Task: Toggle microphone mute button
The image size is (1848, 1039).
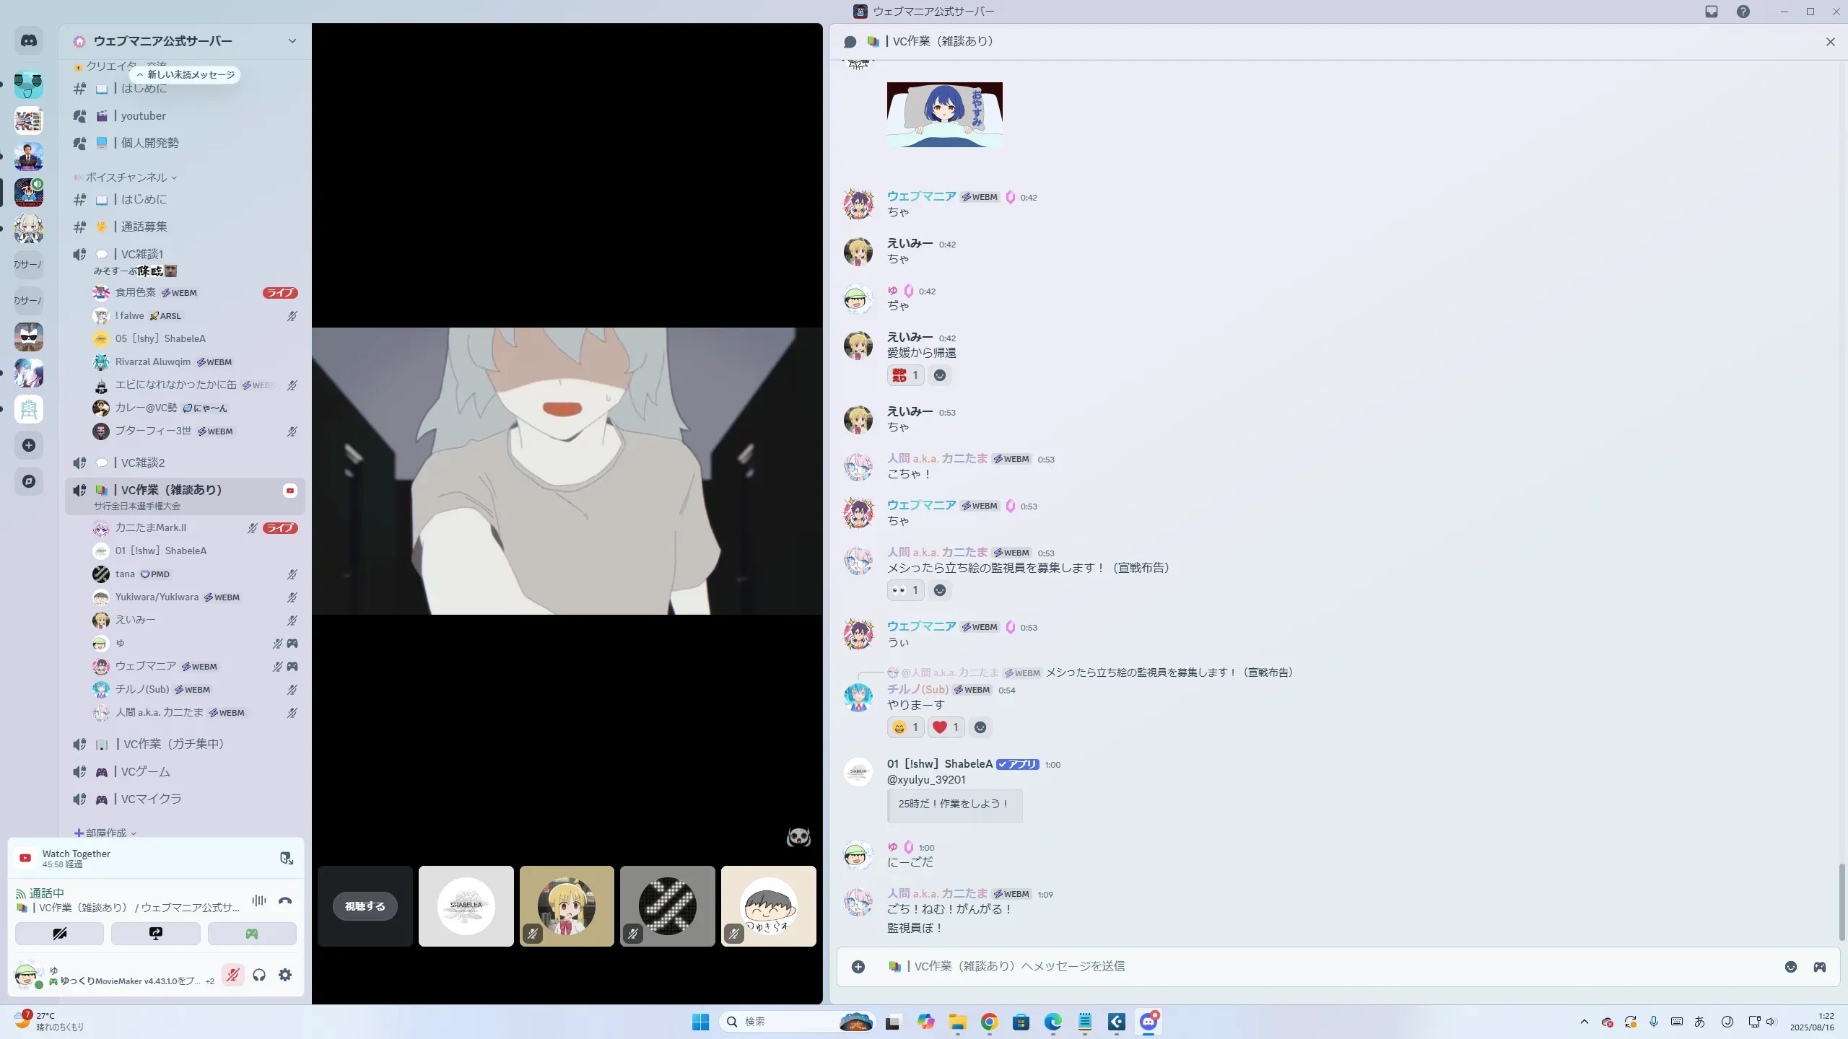Action: [232, 975]
